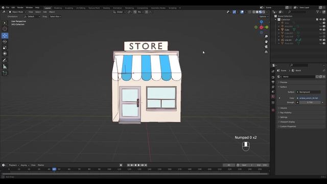Select the Add Cube tool

coord(5,73)
